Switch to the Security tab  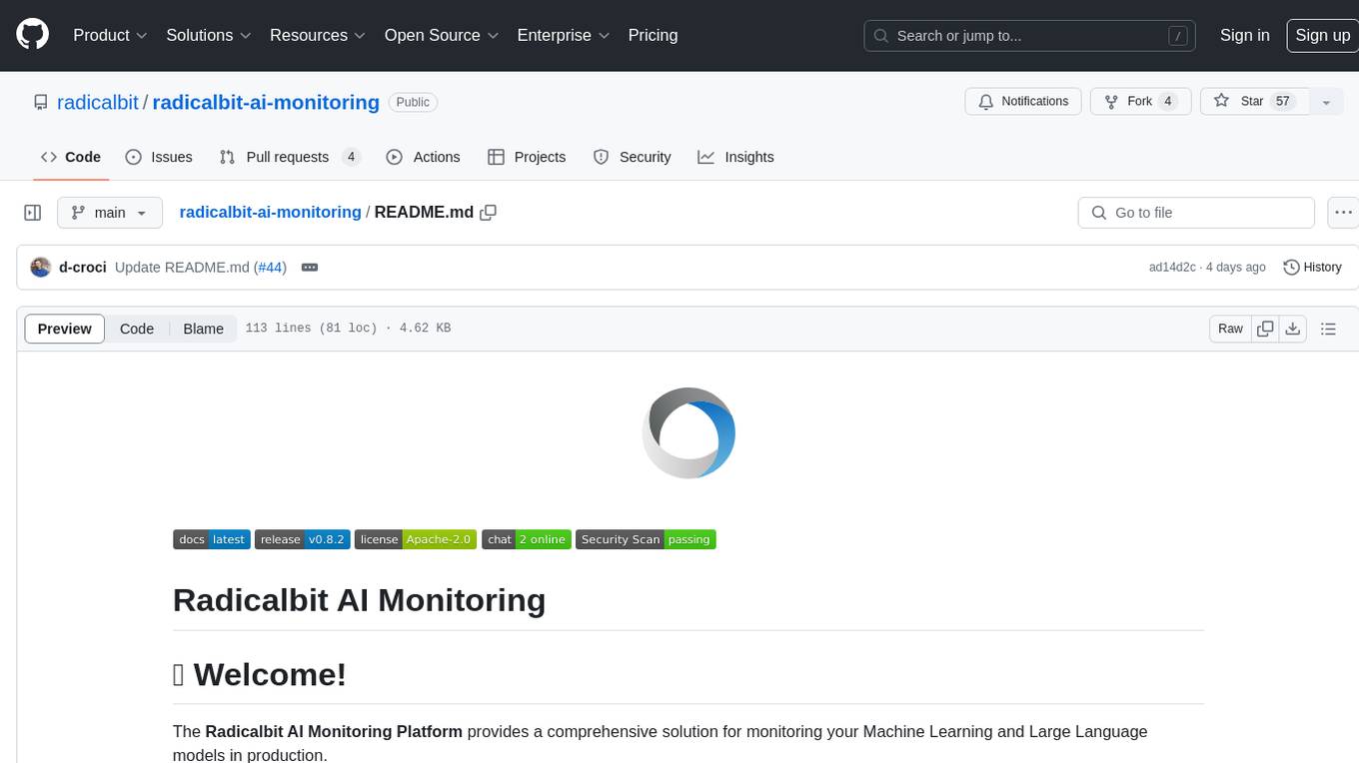(x=633, y=157)
